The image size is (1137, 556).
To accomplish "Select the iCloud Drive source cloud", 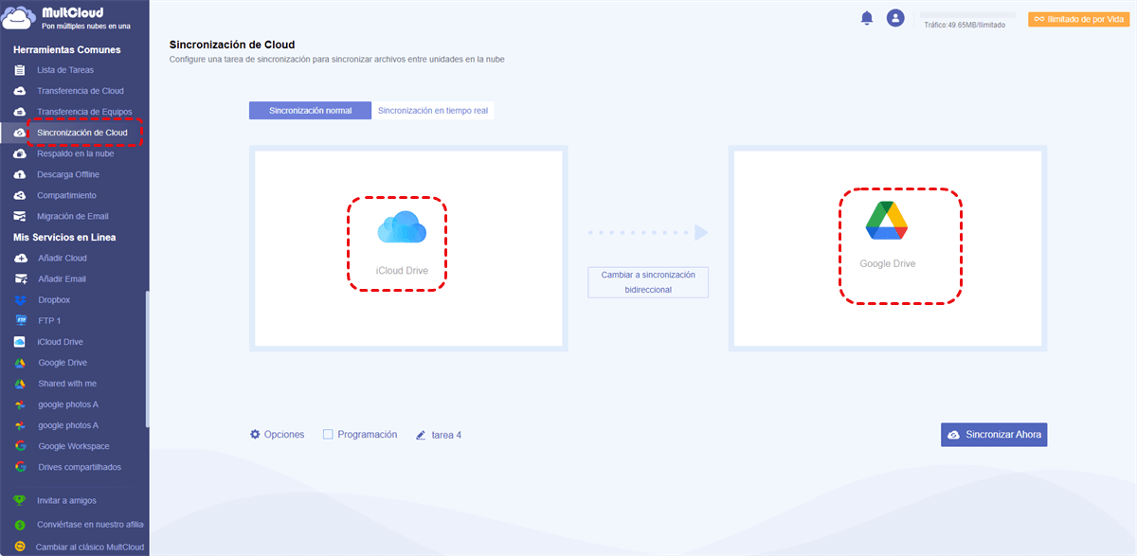I will [x=402, y=242].
